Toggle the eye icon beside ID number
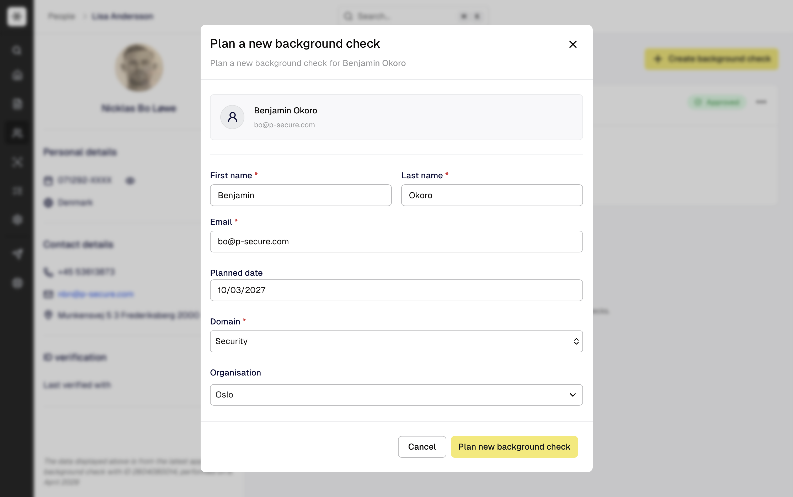 (130, 180)
